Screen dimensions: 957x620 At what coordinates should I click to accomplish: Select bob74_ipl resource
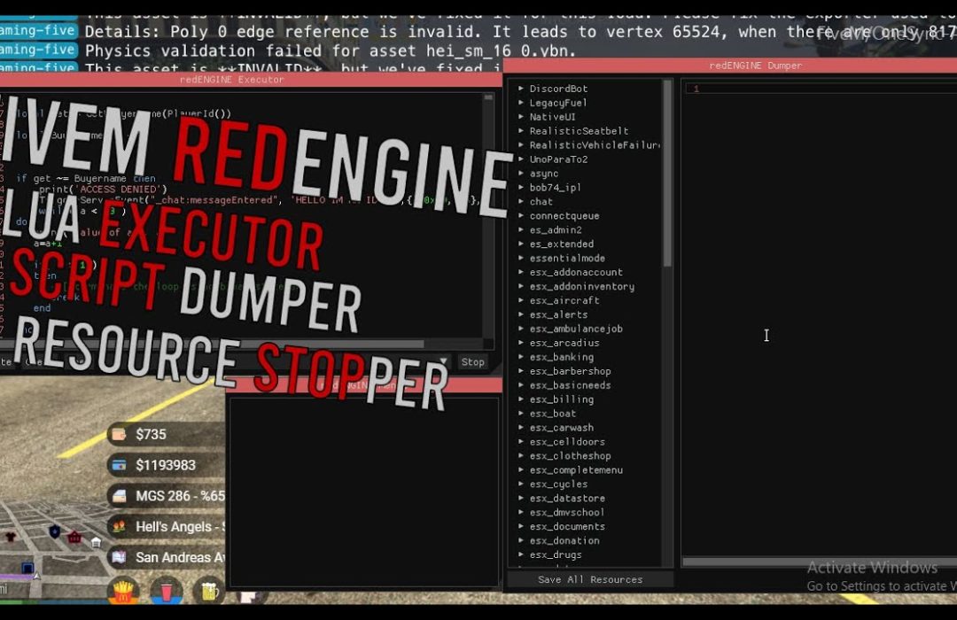(x=555, y=188)
